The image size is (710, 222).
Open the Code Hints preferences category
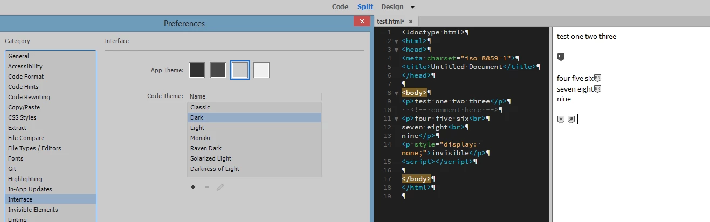51,87
